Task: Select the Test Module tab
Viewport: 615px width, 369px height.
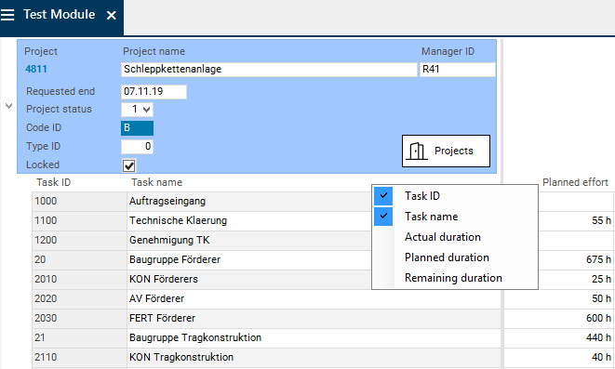Action: coord(60,15)
